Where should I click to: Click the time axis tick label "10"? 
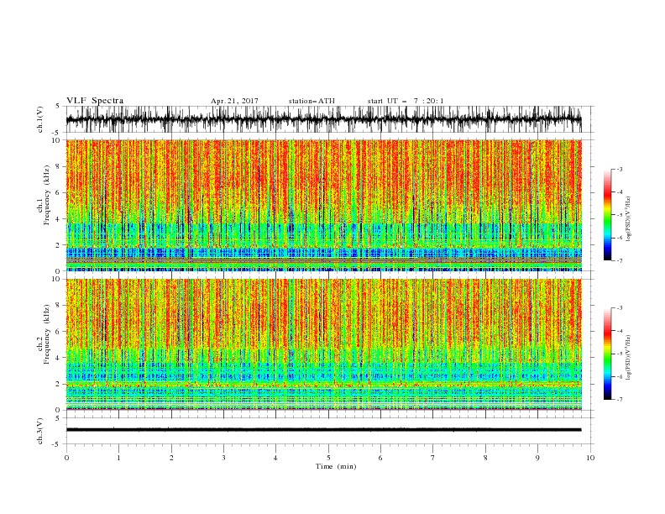(590, 458)
